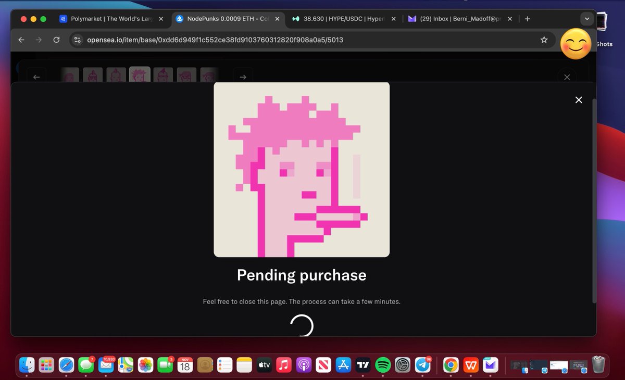625x380 pixels.
Task: Switch to Google Chrome in the dock
Action: click(x=451, y=365)
